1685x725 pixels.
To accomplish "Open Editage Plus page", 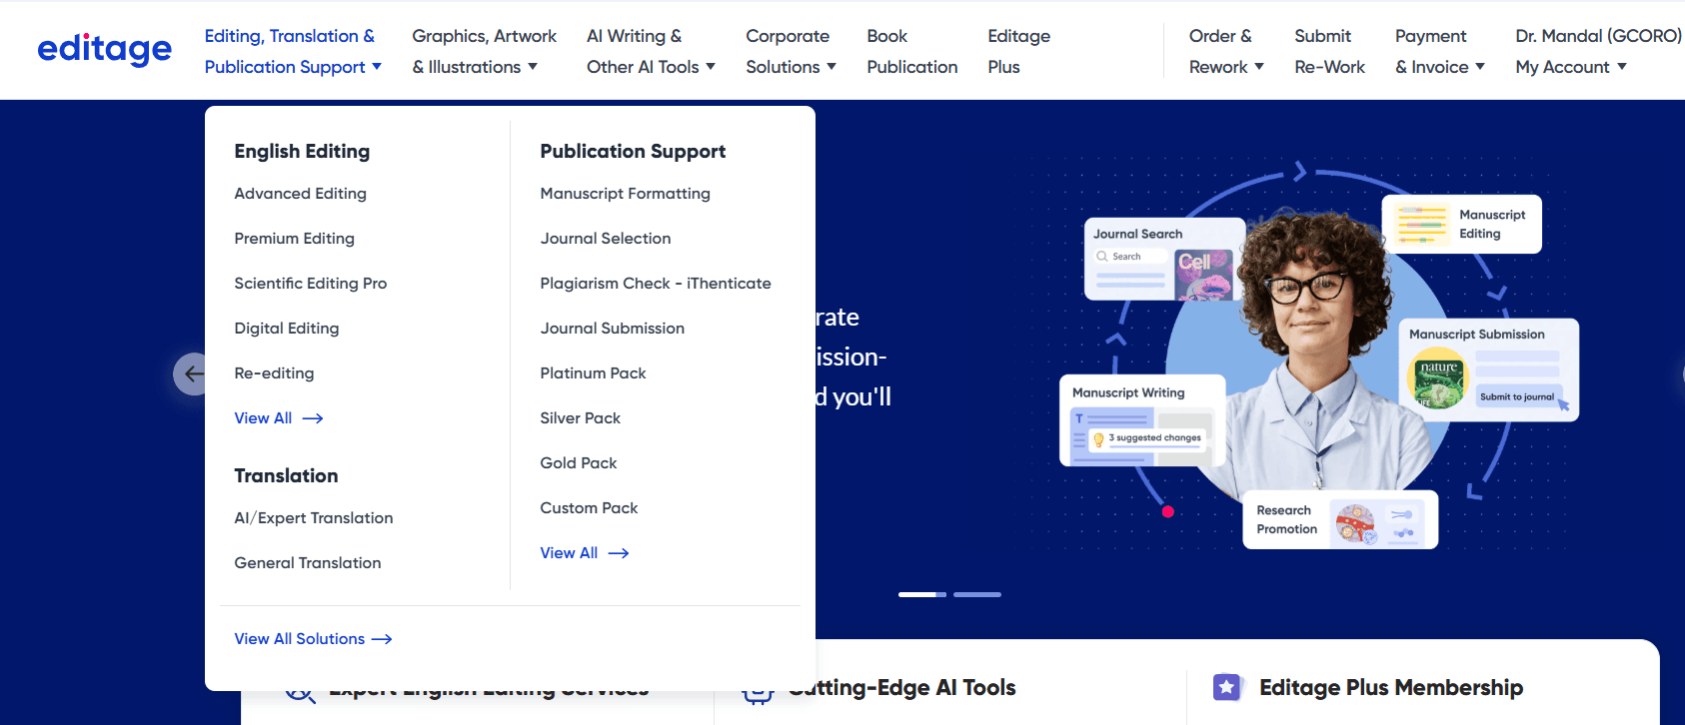I will [x=1018, y=51].
